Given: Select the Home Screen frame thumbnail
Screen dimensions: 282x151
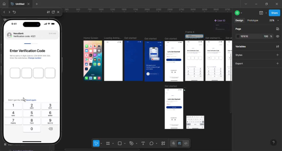Looking at the screenshot, I should click(x=92, y=61).
